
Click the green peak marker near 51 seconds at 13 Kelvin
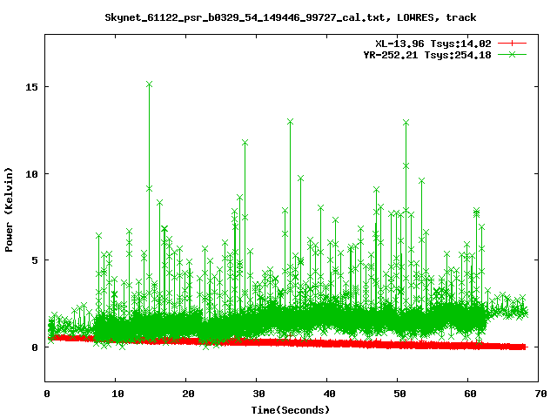pyautogui.click(x=406, y=123)
